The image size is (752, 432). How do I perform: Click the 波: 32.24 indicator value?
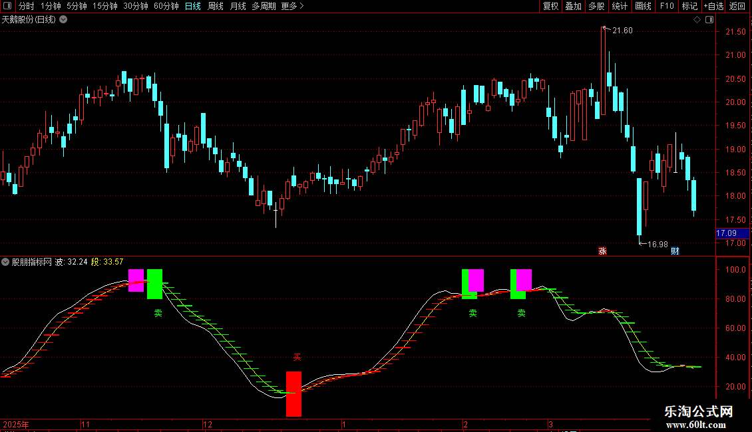click(71, 262)
